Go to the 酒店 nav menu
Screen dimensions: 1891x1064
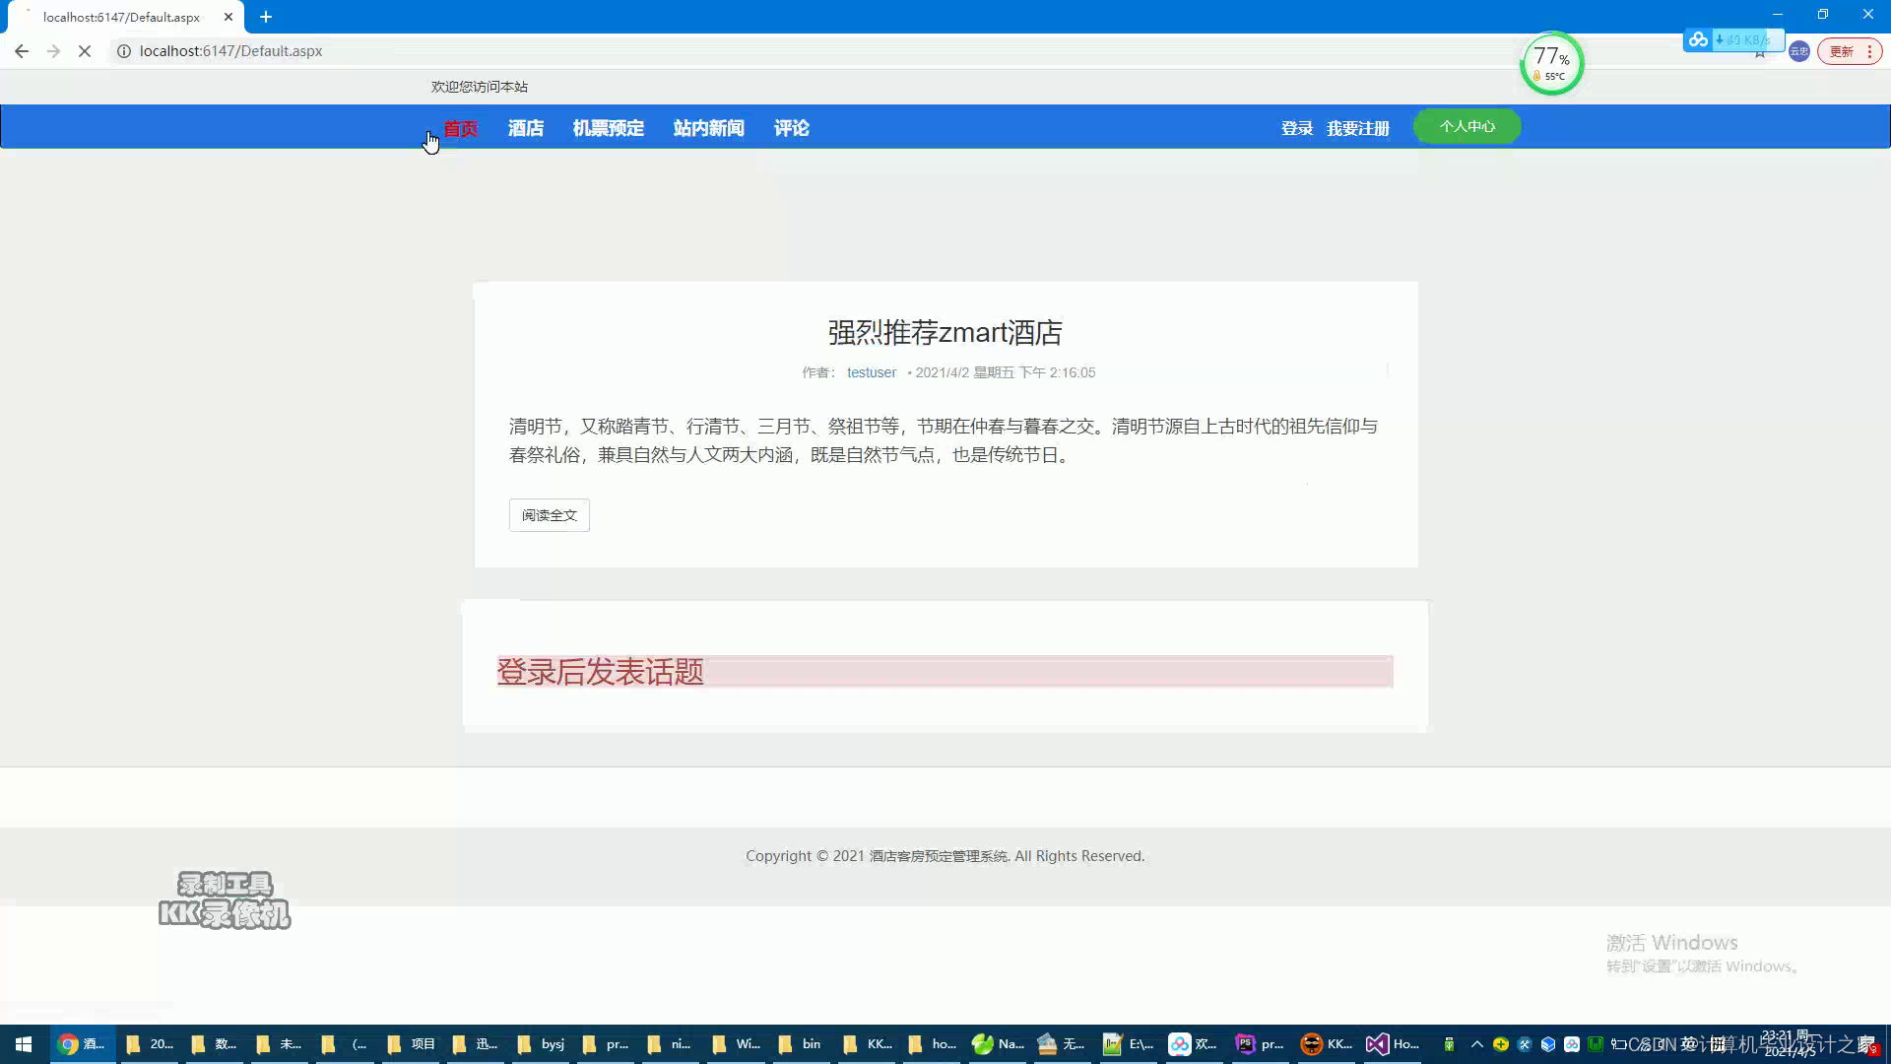tap(526, 128)
